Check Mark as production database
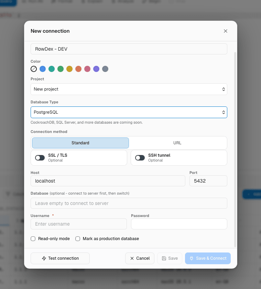The image size is (261, 289). coord(78,239)
